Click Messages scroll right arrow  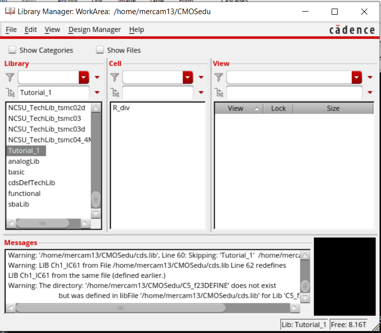294,308
